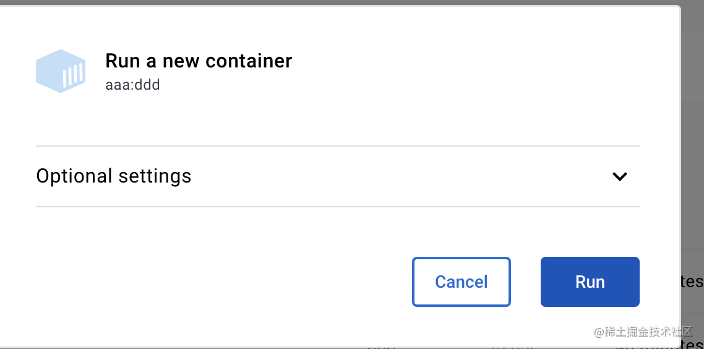Screen dimensions: 704x349
Task: Start the aaa:ddd container with Run
Action: (590, 282)
